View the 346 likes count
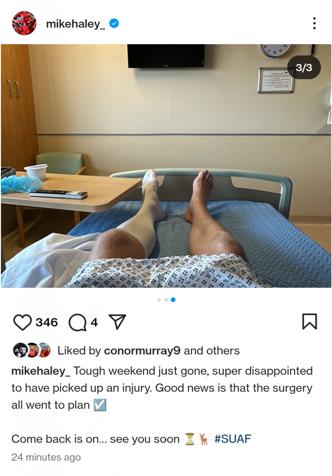 click(47, 322)
